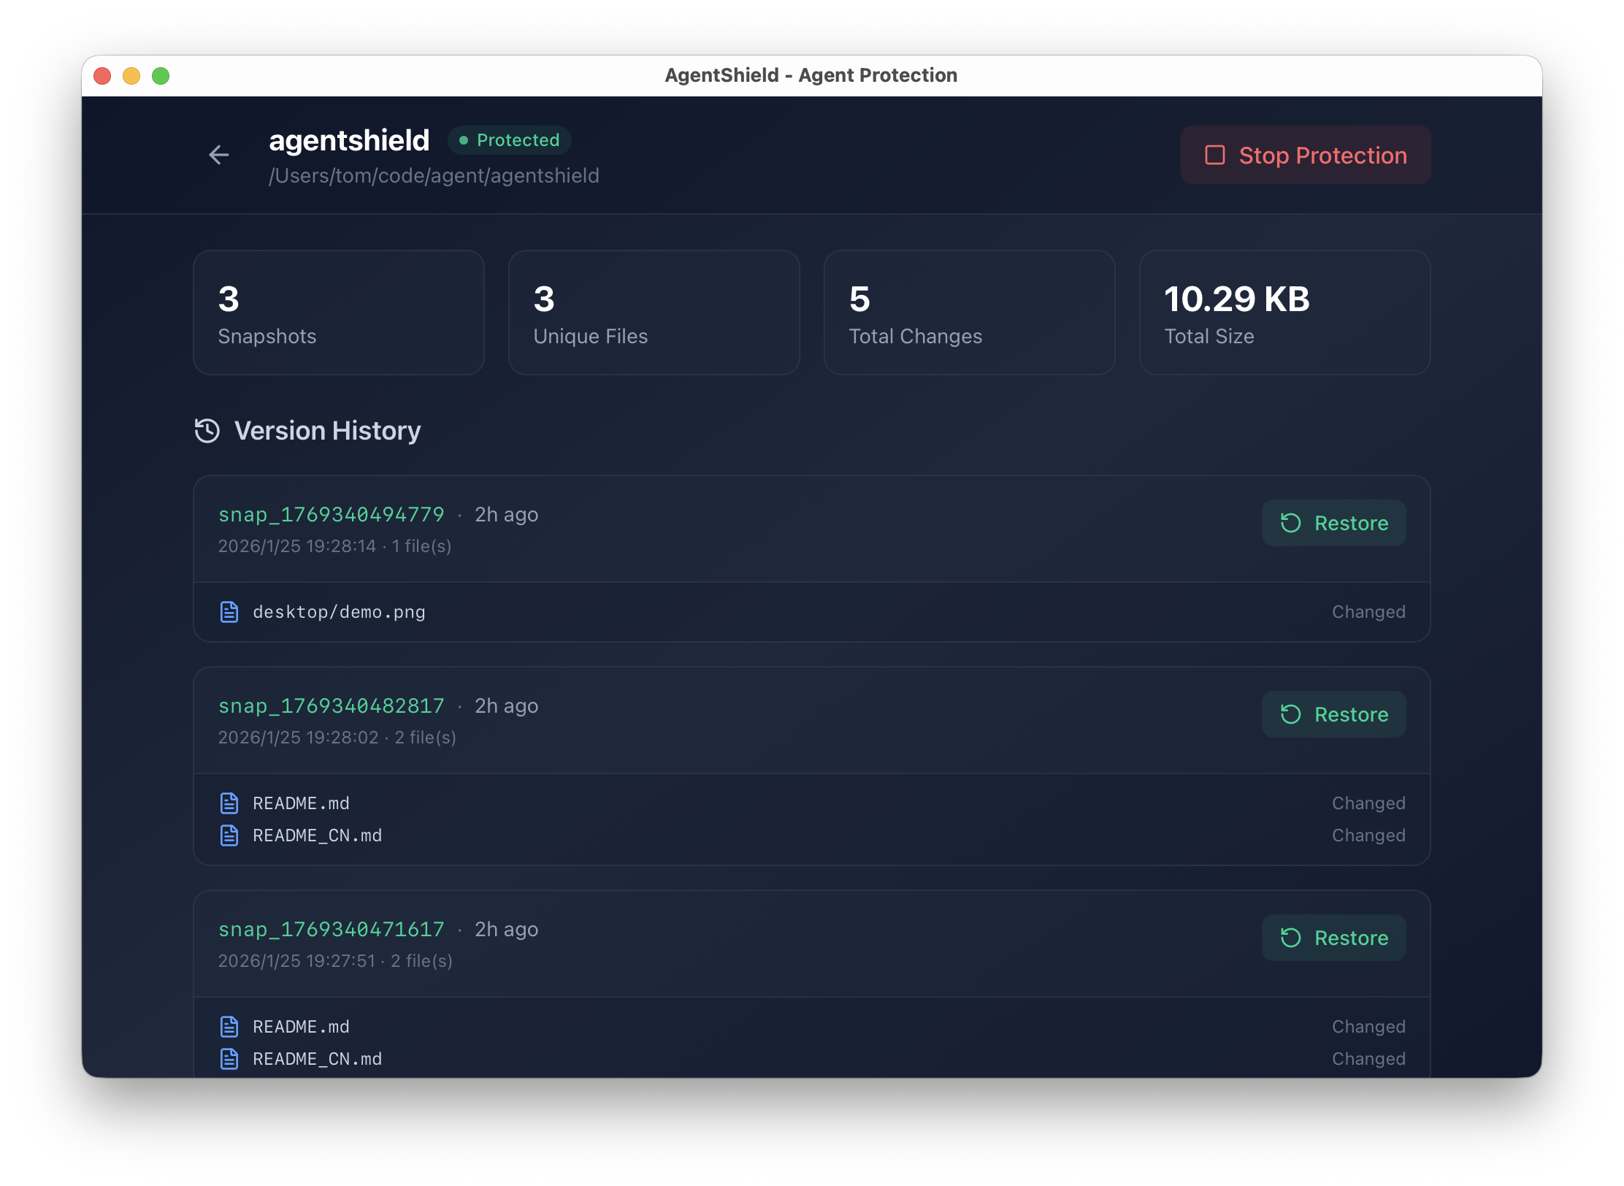The height and width of the screenshot is (1186, 1624).
Task: Click the file icon next to README.md
Action: coord(230,803)
